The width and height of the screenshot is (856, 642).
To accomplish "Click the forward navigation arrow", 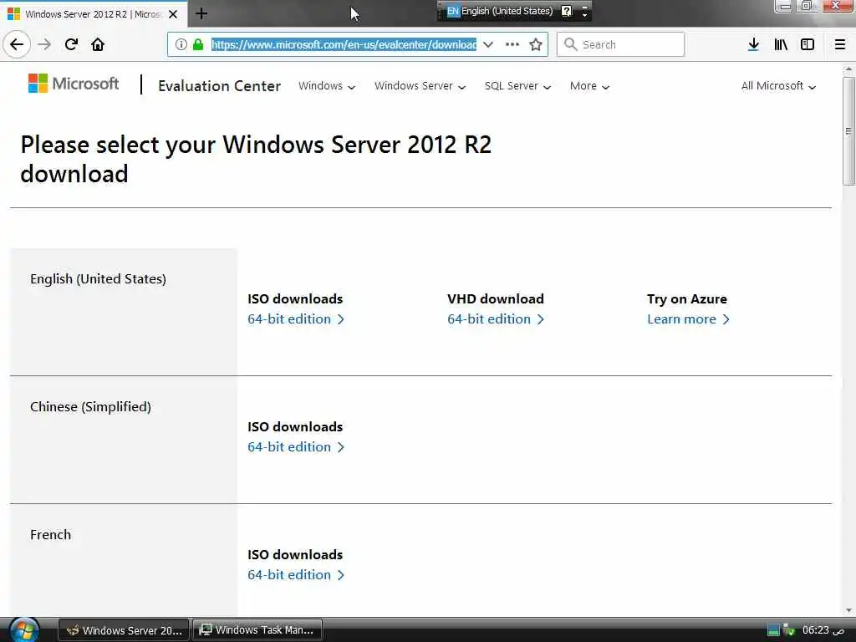I will click(44, 44).
